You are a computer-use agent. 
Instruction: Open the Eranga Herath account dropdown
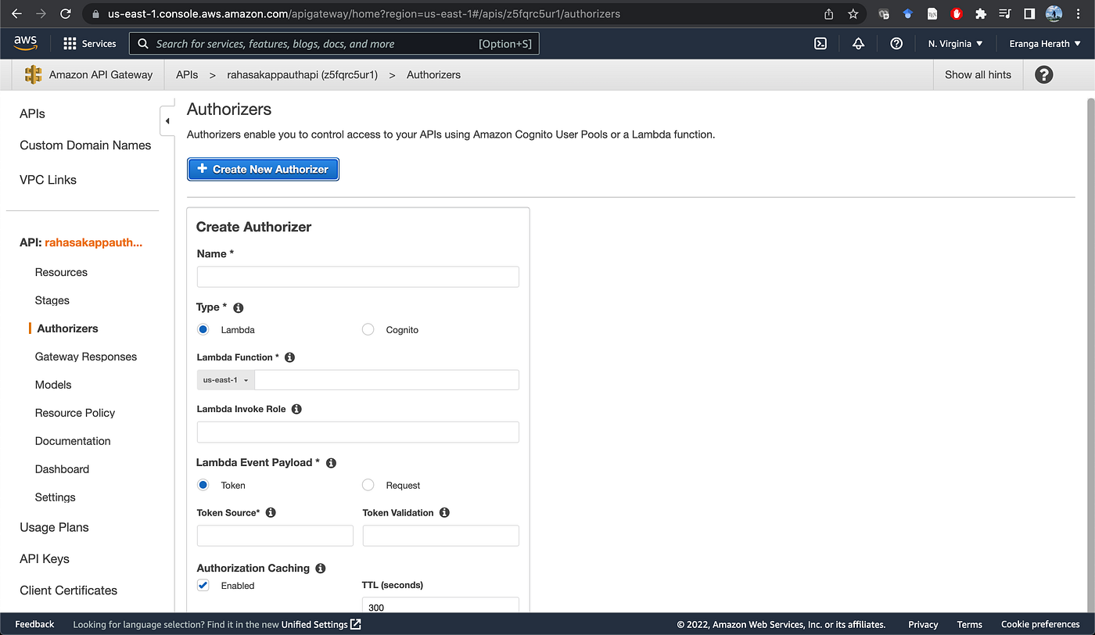point(1044,44)
